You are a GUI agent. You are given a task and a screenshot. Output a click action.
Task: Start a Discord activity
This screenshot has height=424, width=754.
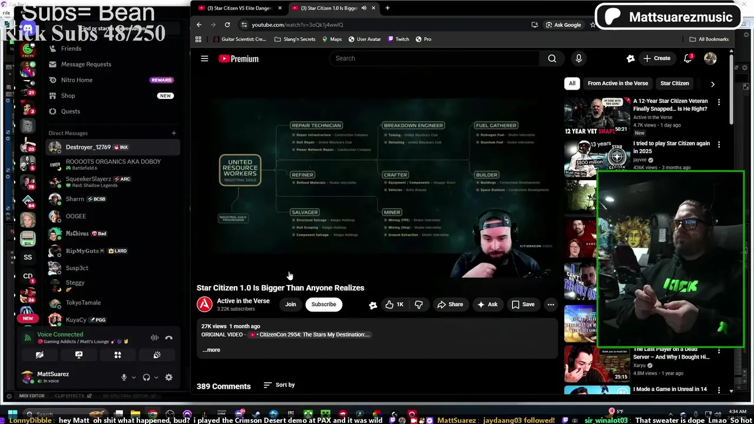pyautogui.click(x=118, y=355)
